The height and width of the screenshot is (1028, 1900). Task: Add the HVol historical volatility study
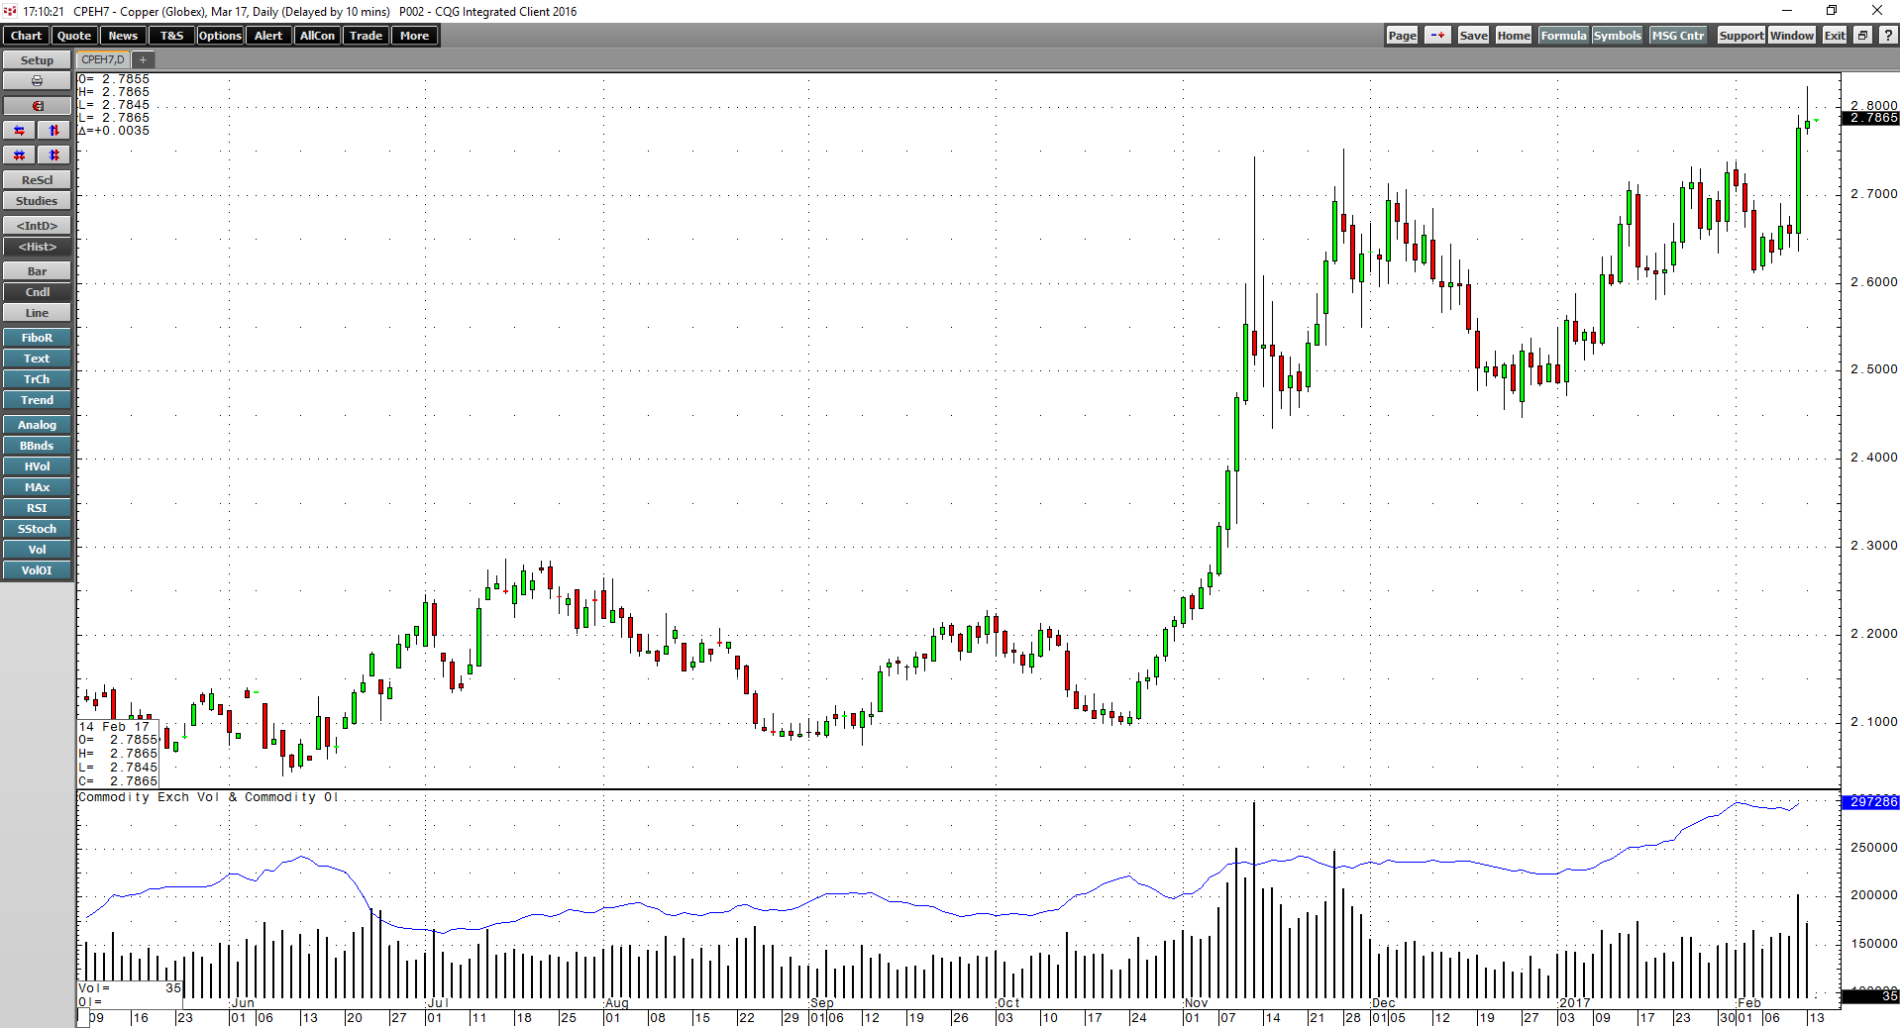click(37, 466)
